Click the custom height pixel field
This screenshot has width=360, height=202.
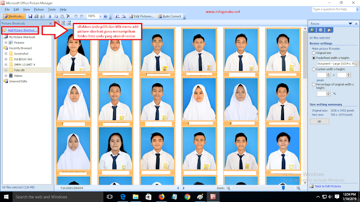click(x=342, y=75)
